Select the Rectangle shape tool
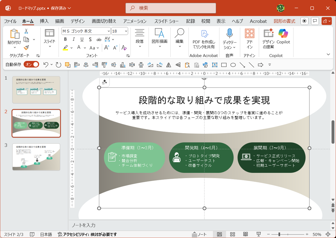 [x=224, y=65]
